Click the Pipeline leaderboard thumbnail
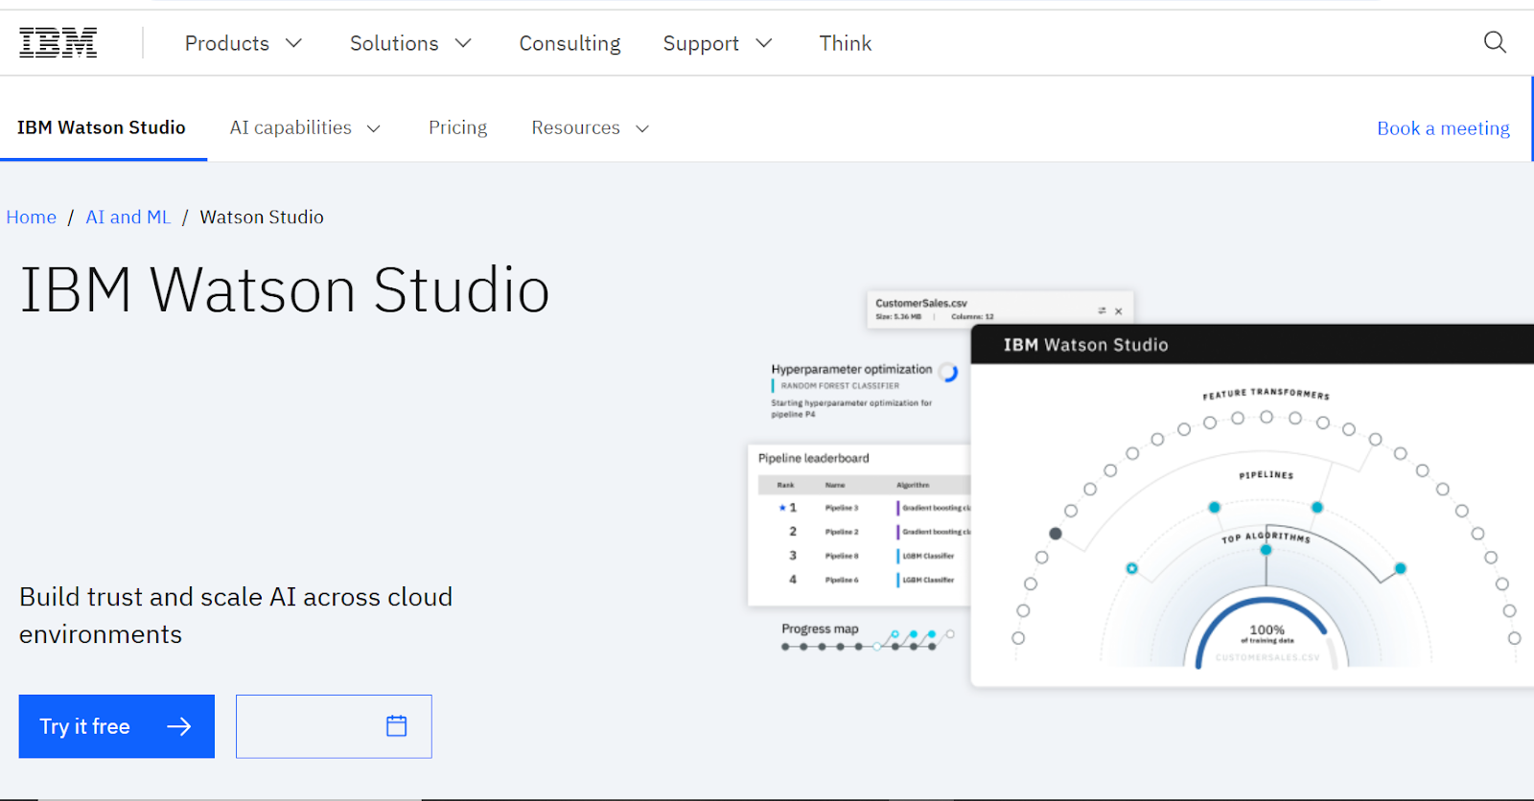 pos(859,524)
